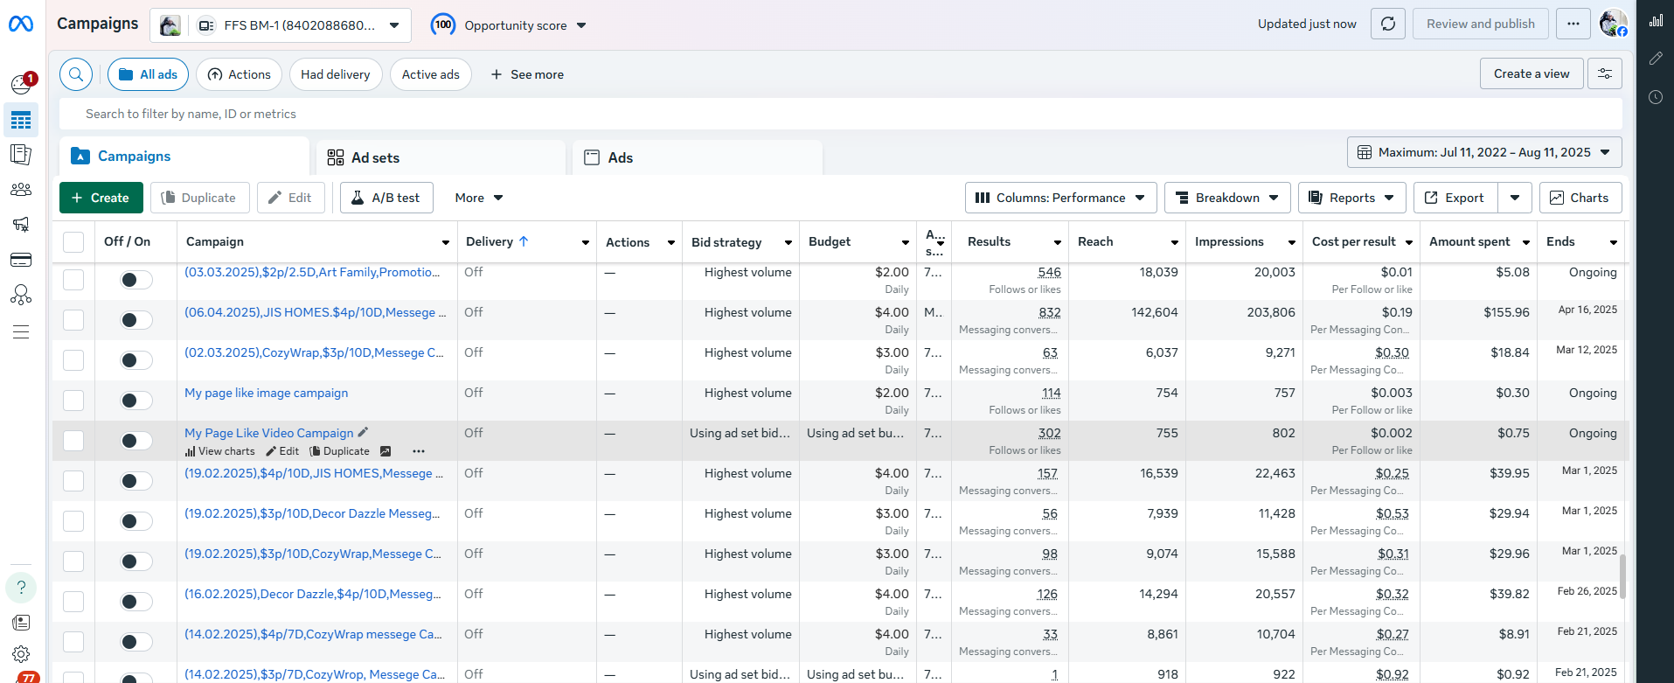Open the date range Maximum dropdown
The height and width of the screenshot is (683, 1674).
pyautogui.click(x=1483, y=152)
